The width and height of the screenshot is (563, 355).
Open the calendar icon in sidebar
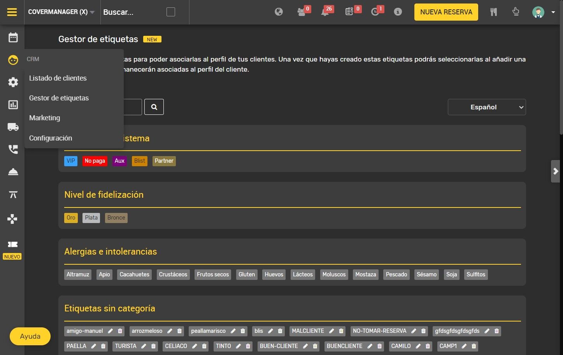(x=13, y=37)
